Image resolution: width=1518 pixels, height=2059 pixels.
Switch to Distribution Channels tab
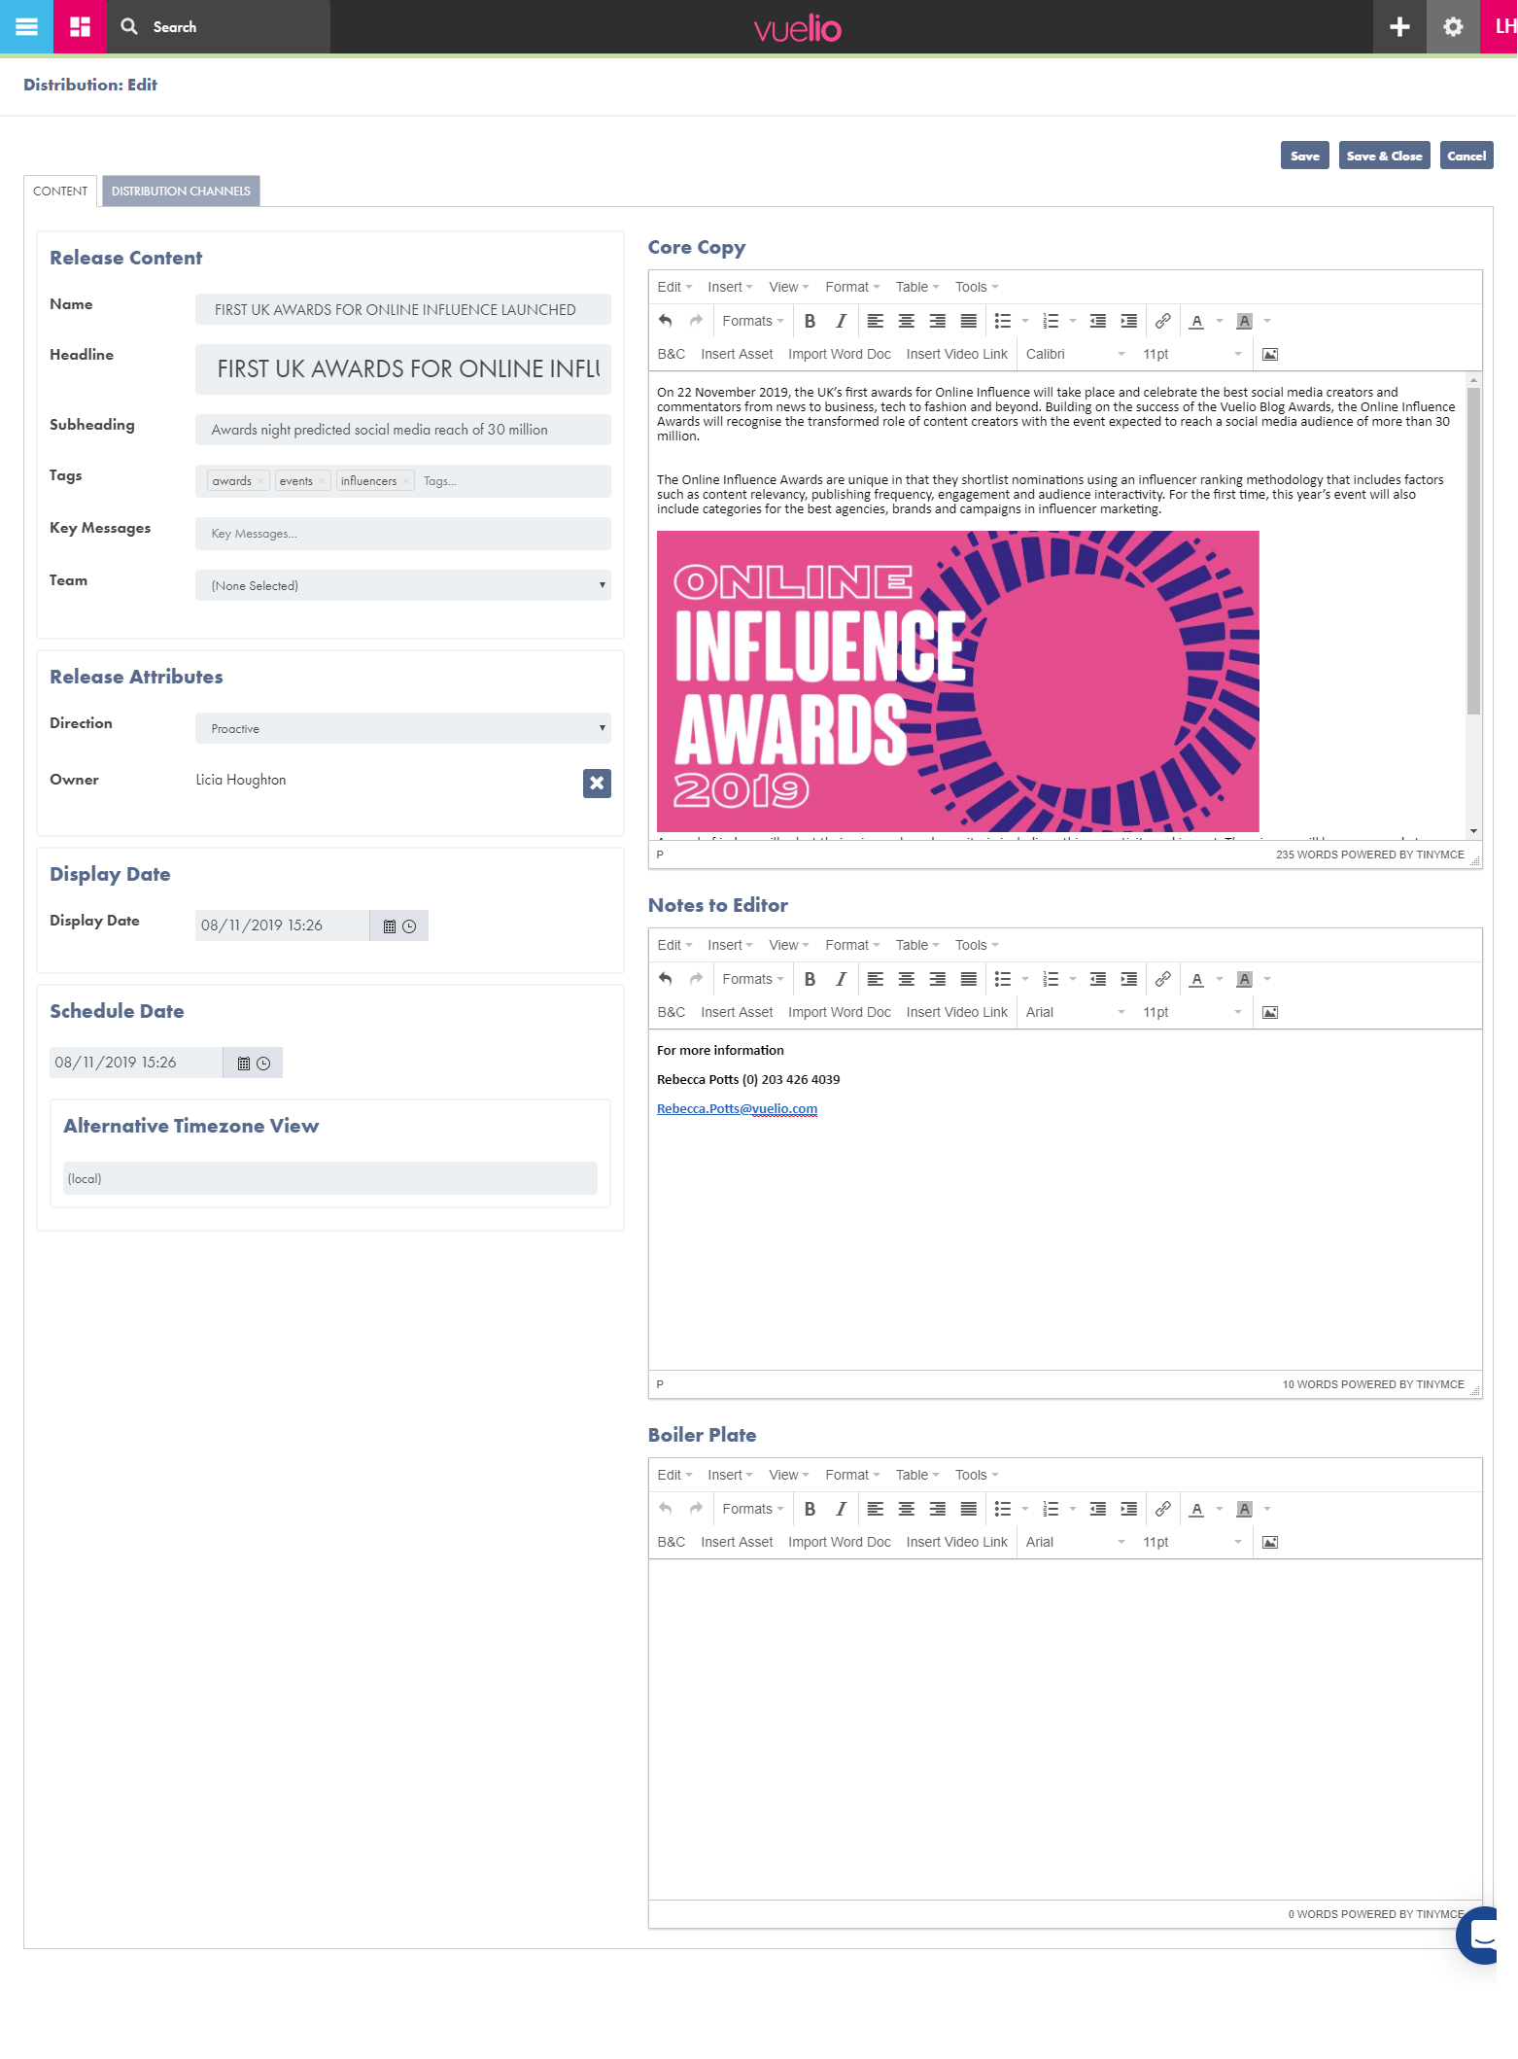point(181,191)
